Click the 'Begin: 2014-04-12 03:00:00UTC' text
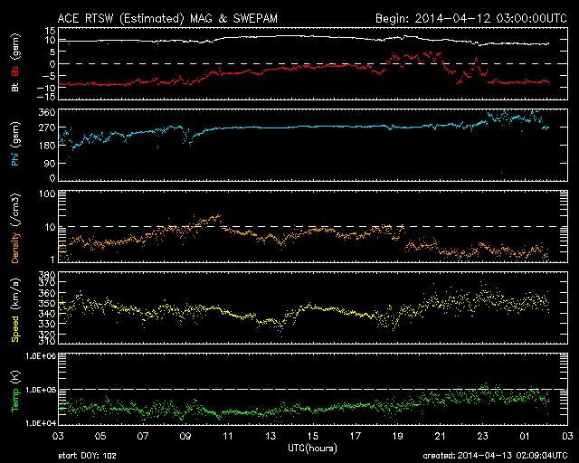579x463 pixels. tap(471, 18)
